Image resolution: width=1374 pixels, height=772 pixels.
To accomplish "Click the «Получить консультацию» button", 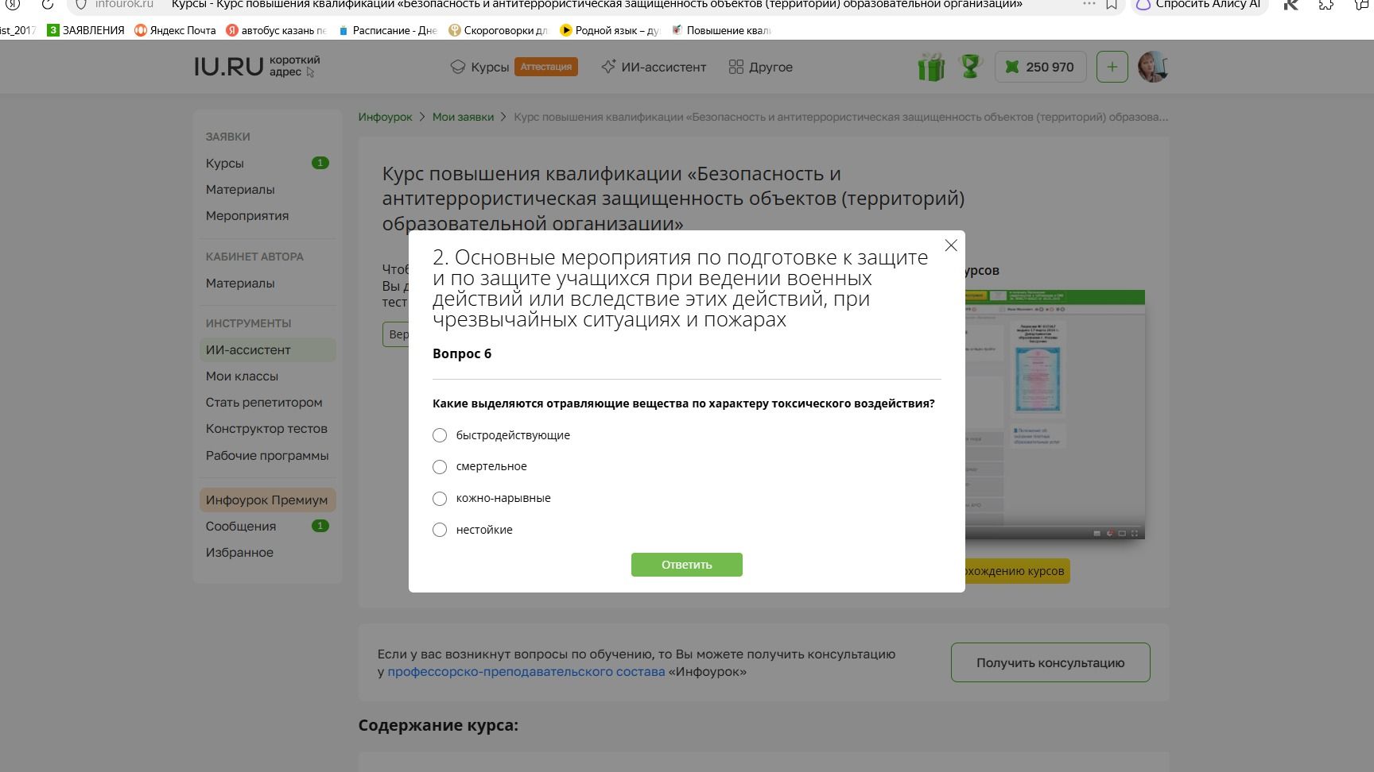I will point(1050,662).
